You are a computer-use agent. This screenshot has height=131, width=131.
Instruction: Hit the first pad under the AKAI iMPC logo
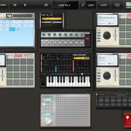tap(10, 61)
